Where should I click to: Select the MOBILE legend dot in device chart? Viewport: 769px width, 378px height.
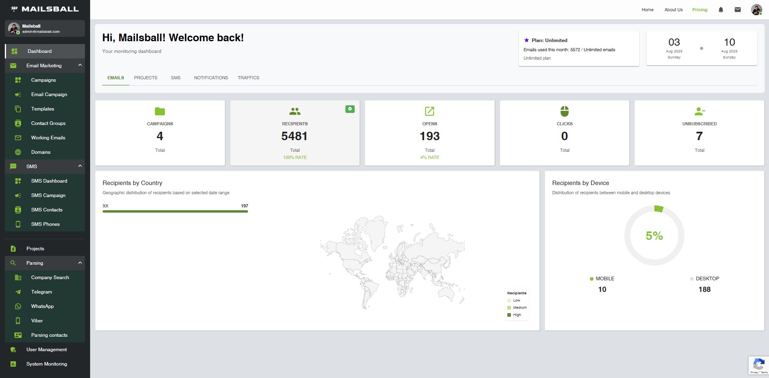point(592,279)
